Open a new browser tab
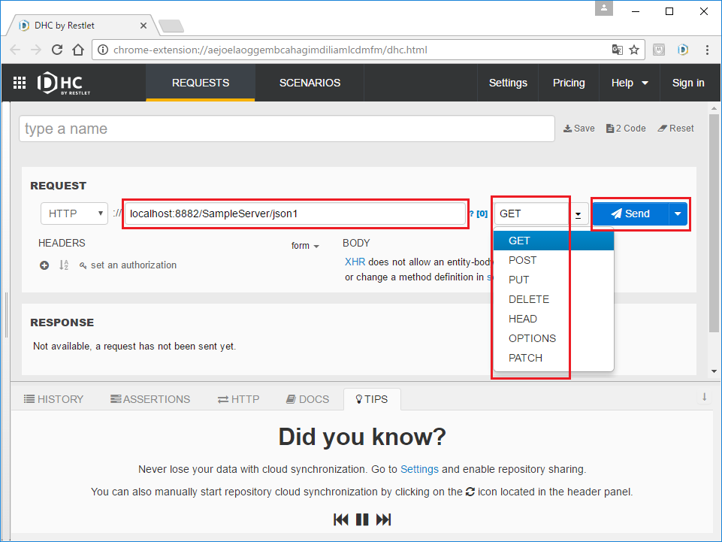The width and height of the screenshot is (722, 542). (171, 26)
